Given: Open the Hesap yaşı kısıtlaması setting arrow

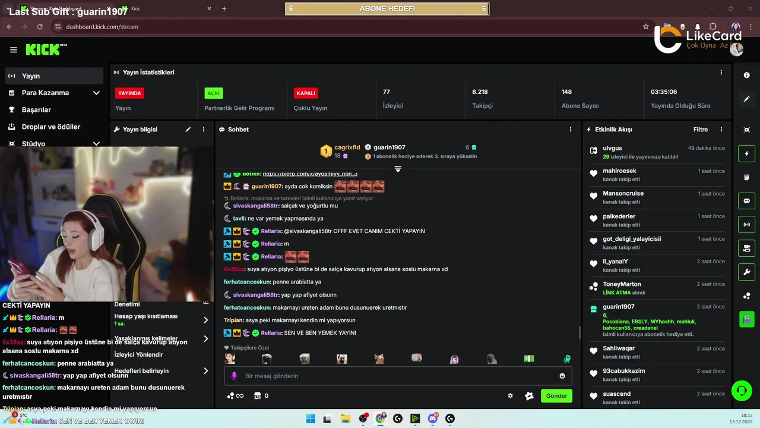Looking at the screenshot, I should click(x=206, y=320).
